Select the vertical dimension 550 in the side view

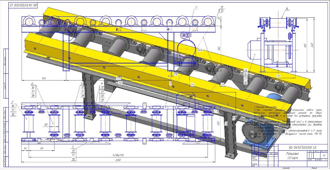tap(219, 49)
